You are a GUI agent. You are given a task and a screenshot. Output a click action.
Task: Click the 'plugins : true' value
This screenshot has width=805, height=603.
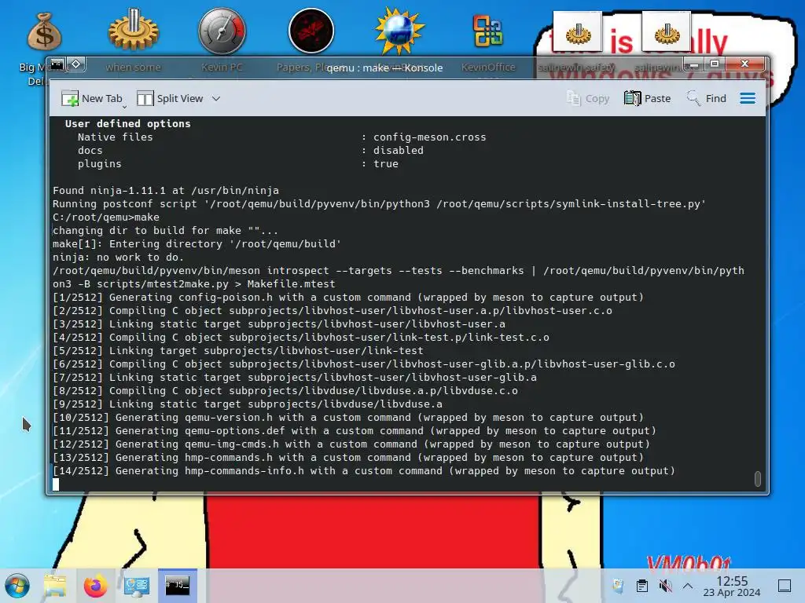(x=385, y=163)
